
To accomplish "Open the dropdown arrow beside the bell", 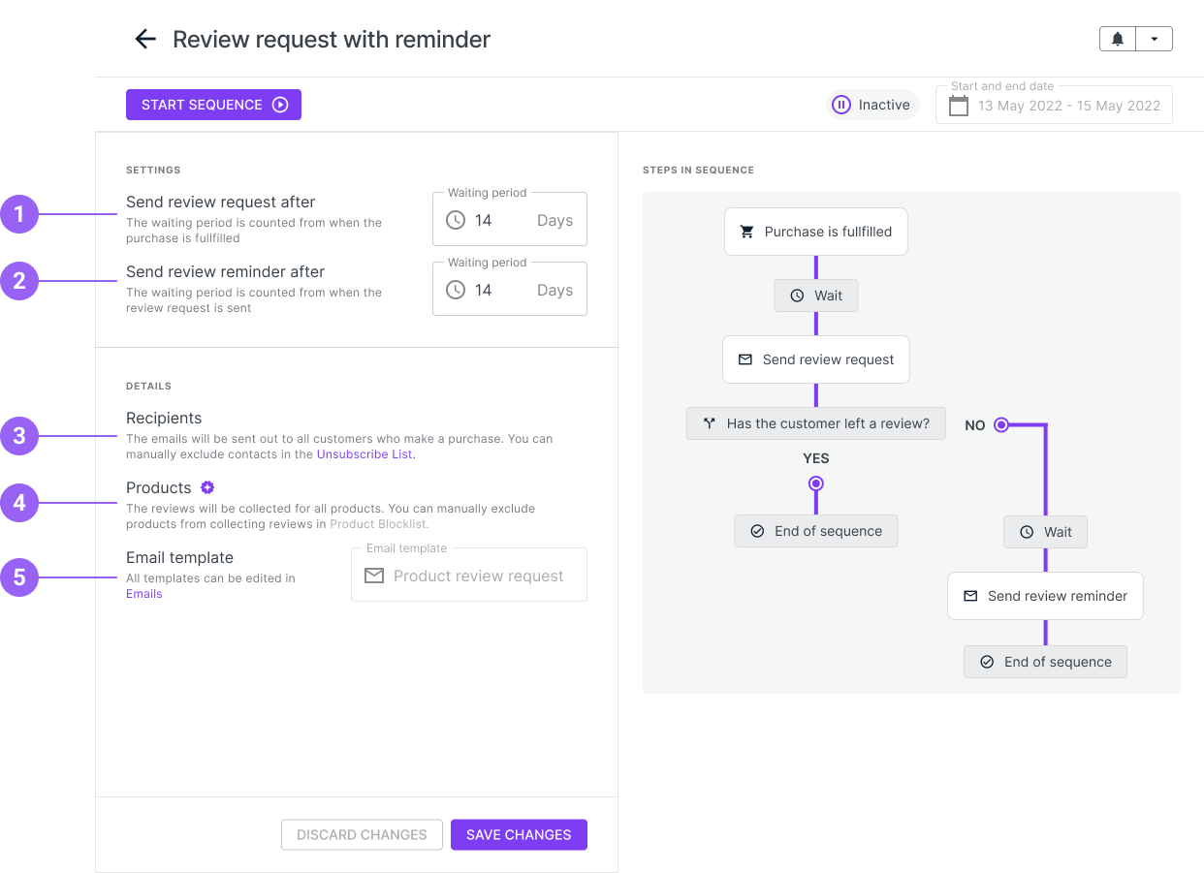I will [x=1154, y=39].
